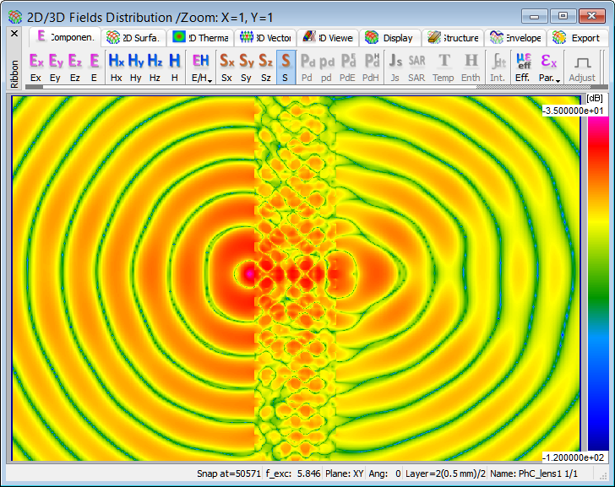Collapse the Ribbon panel with X
The height and width of the screenshot is (487, 615).
click(x=14, y=33)
